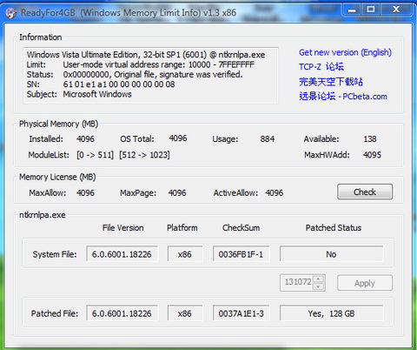Increase memory value with spinner up arrow

318,279
